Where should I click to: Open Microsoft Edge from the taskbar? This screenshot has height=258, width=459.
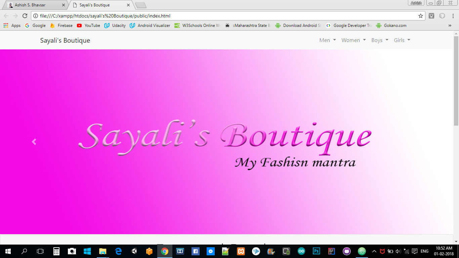(x=118, y=251)
